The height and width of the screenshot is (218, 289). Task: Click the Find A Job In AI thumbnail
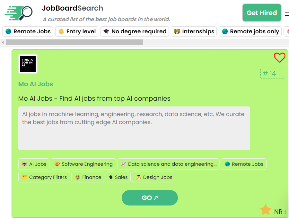28,64
